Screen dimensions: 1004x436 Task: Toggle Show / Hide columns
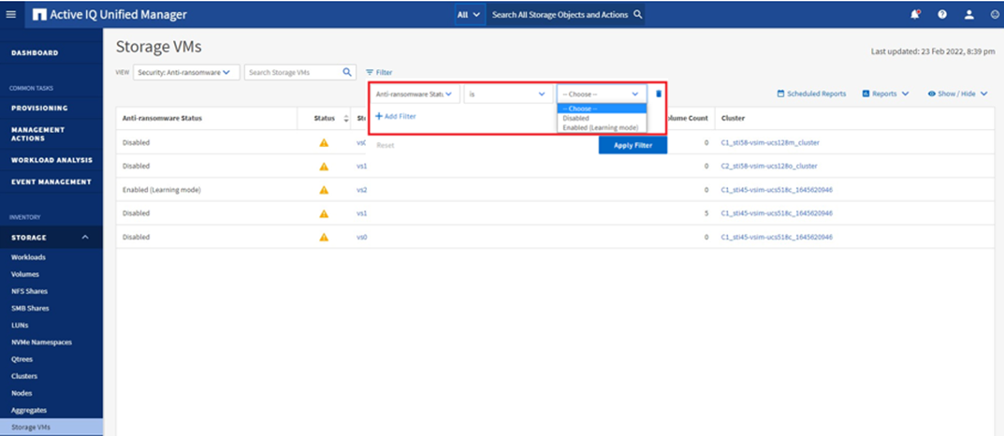[957, 94]
